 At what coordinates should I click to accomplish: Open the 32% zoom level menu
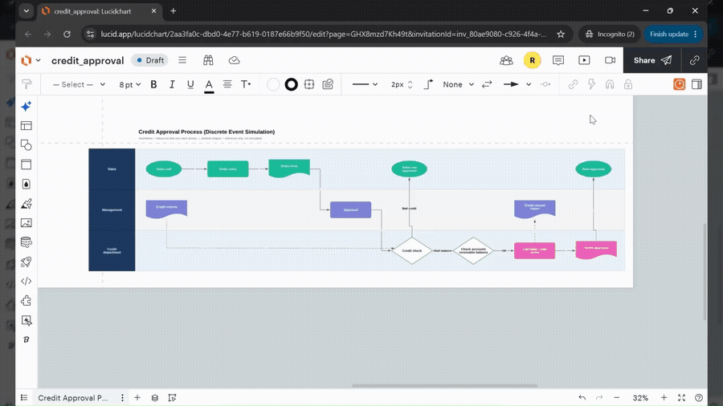(640, 398)
